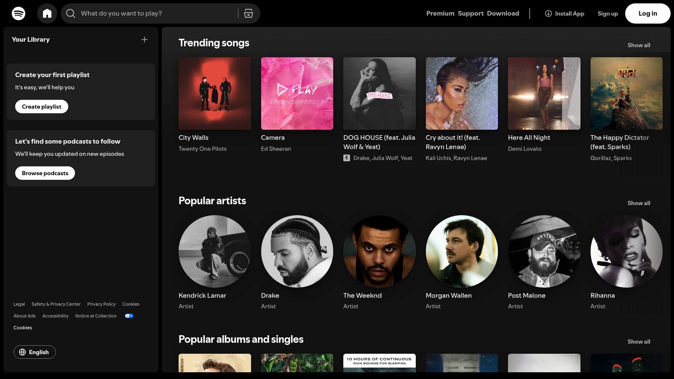Click the 'City Walls' song title
Image resolution: width=674 pixels, height=379 pixels.
(x=193, y=138)
